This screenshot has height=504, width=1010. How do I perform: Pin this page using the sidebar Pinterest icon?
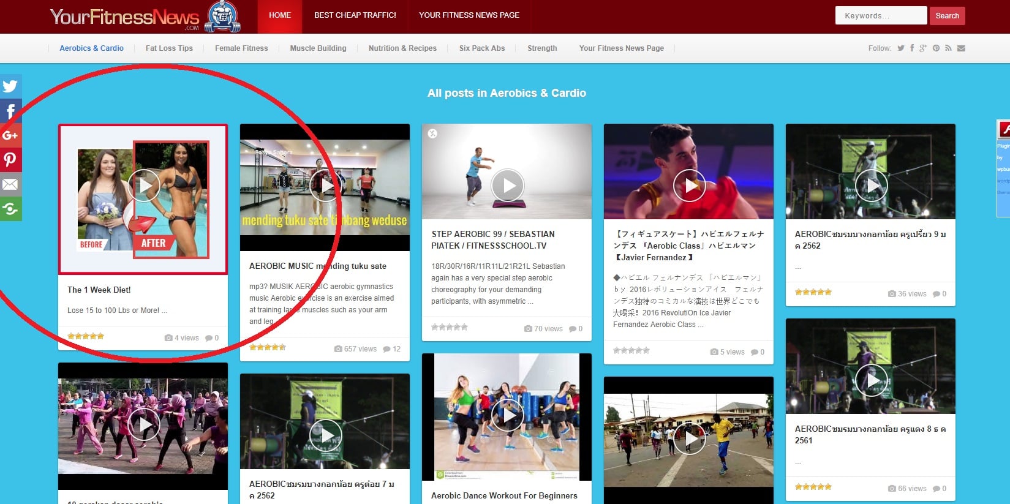(x=10, y=160)
